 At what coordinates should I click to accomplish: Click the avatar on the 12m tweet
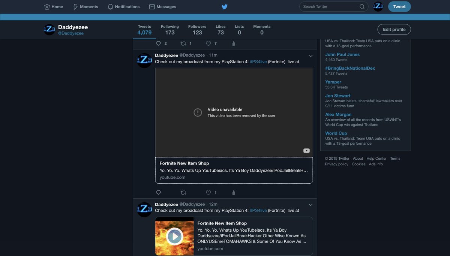click(x=144, y=210)
